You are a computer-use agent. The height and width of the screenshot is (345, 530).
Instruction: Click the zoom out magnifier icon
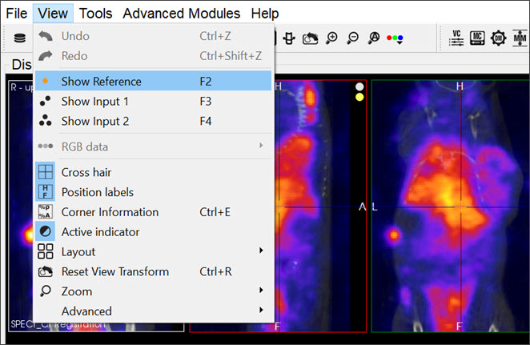pos(352,38)
